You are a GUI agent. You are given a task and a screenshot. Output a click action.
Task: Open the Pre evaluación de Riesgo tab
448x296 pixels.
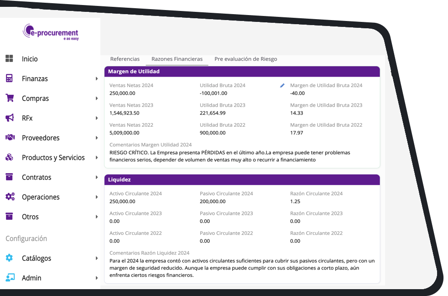click(x=245, y=59)
